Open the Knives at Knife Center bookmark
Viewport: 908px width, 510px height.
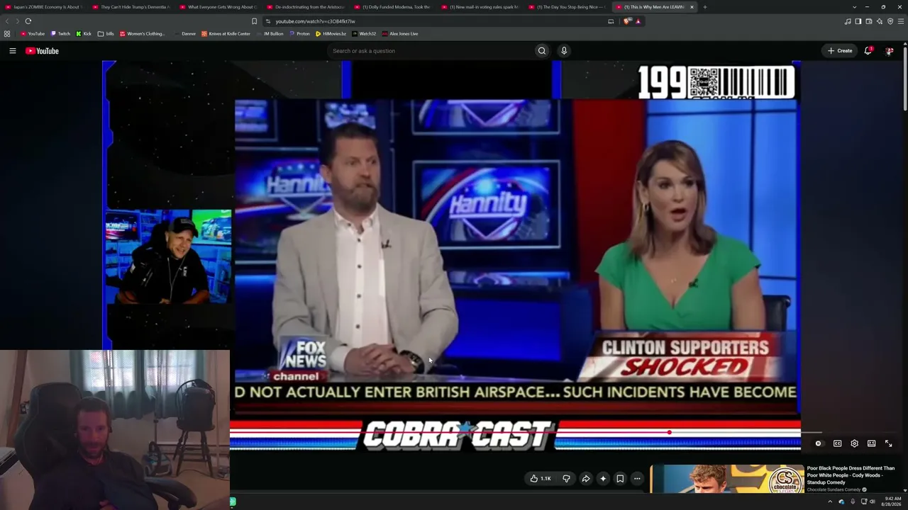(226, 33)
